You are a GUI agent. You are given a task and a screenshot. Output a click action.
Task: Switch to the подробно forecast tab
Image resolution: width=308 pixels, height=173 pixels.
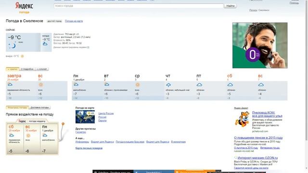click(27, 69)
